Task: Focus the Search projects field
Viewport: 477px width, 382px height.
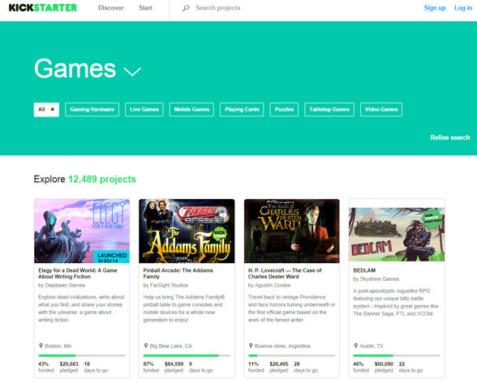Action: [217, 8]
